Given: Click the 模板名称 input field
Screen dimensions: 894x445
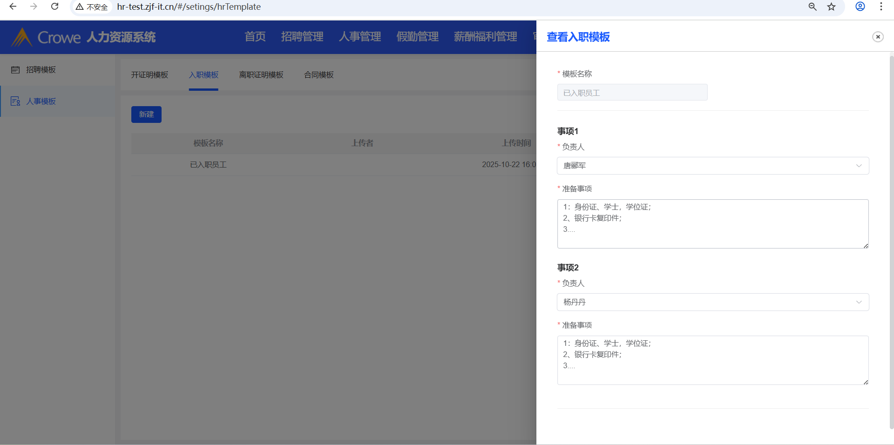Looking at the screenshot, I should (x=632, y=93).
